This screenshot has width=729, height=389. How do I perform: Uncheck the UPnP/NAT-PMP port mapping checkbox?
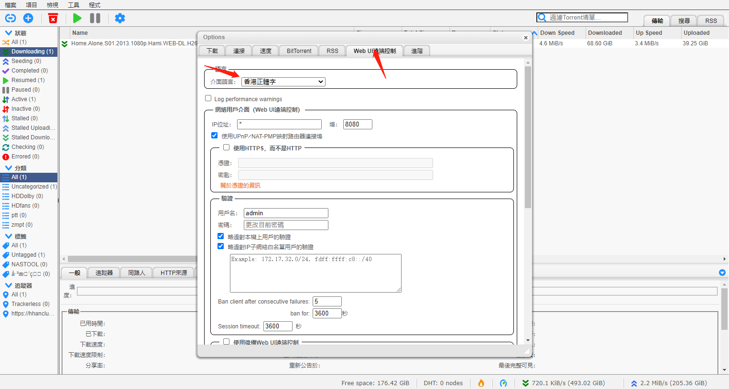tap(214, 136)
